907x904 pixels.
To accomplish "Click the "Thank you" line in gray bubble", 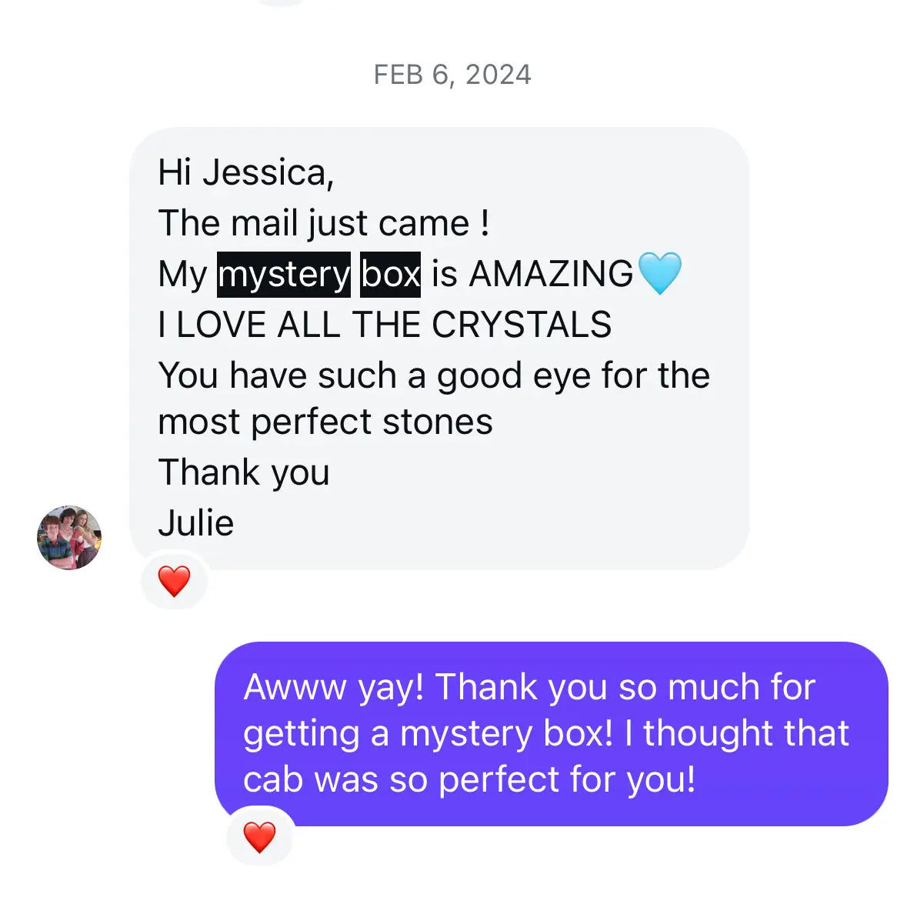I will [244, 472].
